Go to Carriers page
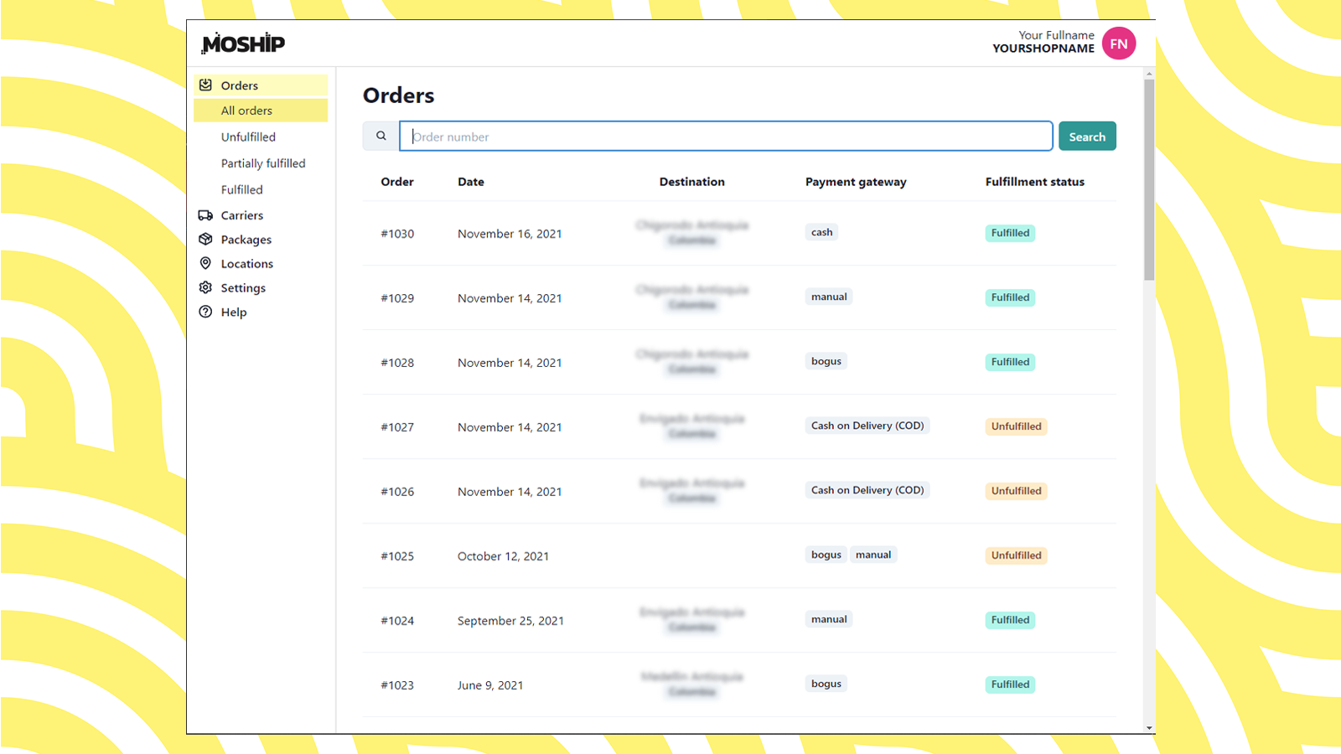Image resolution: width=1341 pixels, height=754 pixels. (x=241, y=215)
